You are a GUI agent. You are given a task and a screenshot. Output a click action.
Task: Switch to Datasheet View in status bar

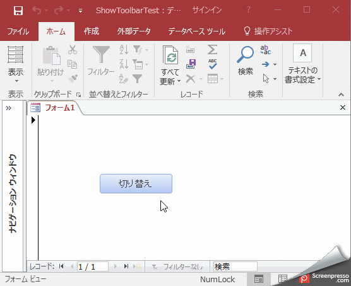pyautogui.click(x=282, y=279)
